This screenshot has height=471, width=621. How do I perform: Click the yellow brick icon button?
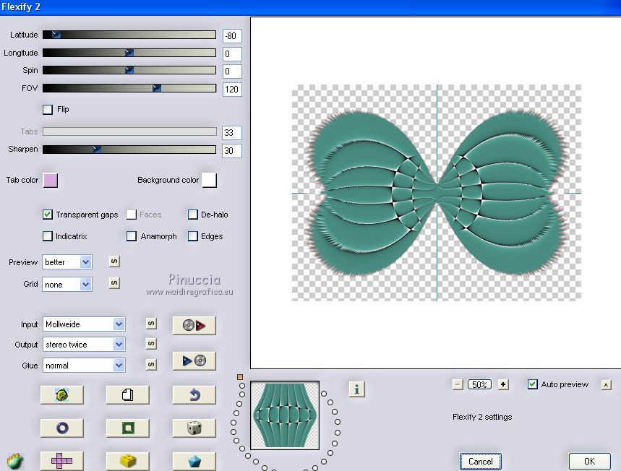point(127,461)
